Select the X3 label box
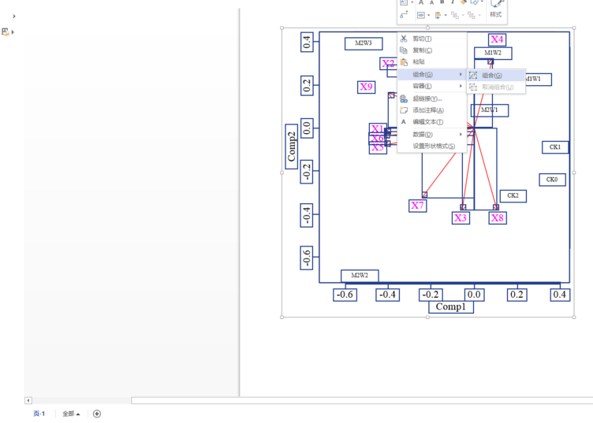593x423 pixels. (461, 218)
